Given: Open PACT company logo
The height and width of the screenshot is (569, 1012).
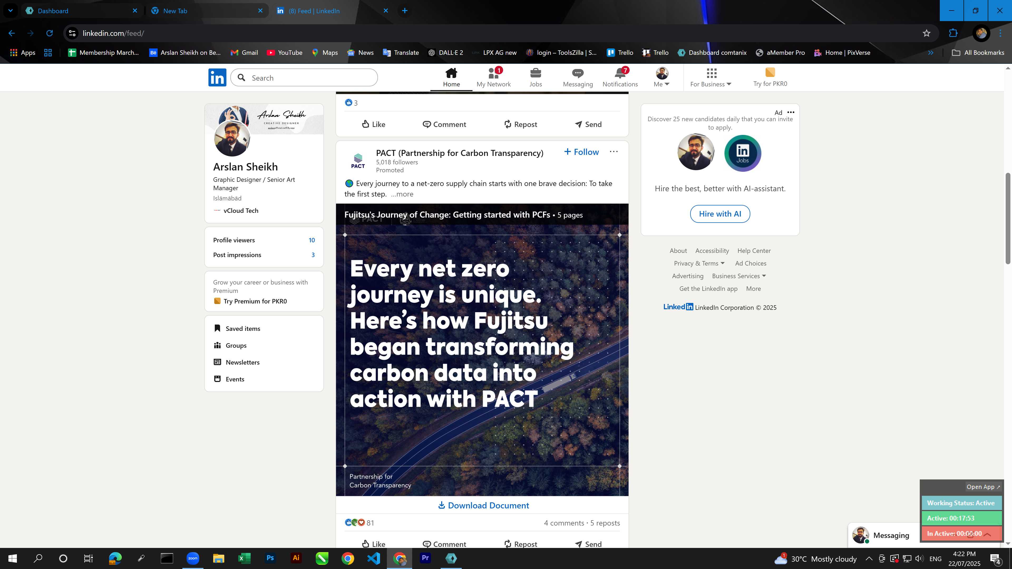Looking at the screenshot, I should (x=358, y=161).
